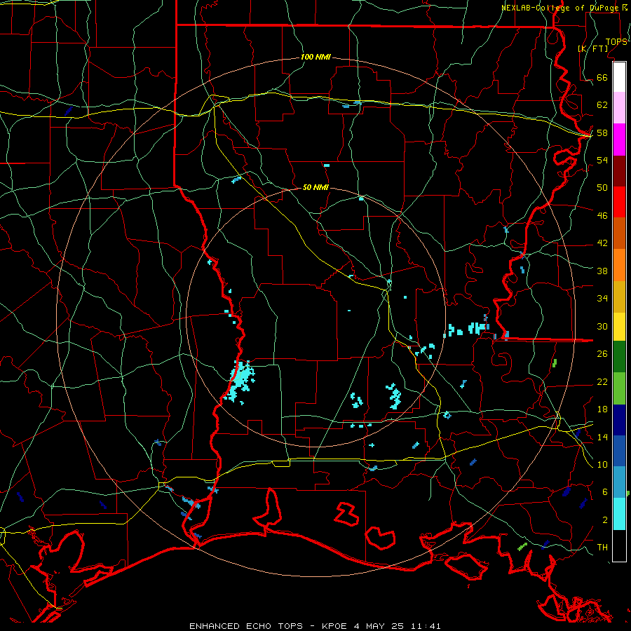Click the legend value '2'
The height and width of the screenshot is (631, 631).
click(x=604, y=520)
